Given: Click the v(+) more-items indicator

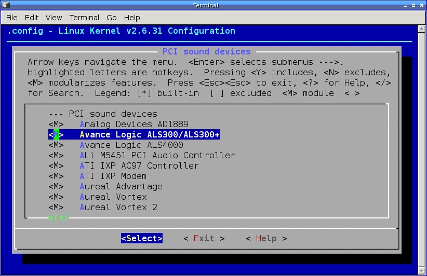Looking at the screenshot, I should click(58, 218).
